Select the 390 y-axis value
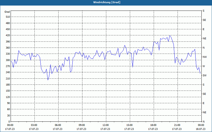This screenshot has height=132, width=212. click(8, 42)
